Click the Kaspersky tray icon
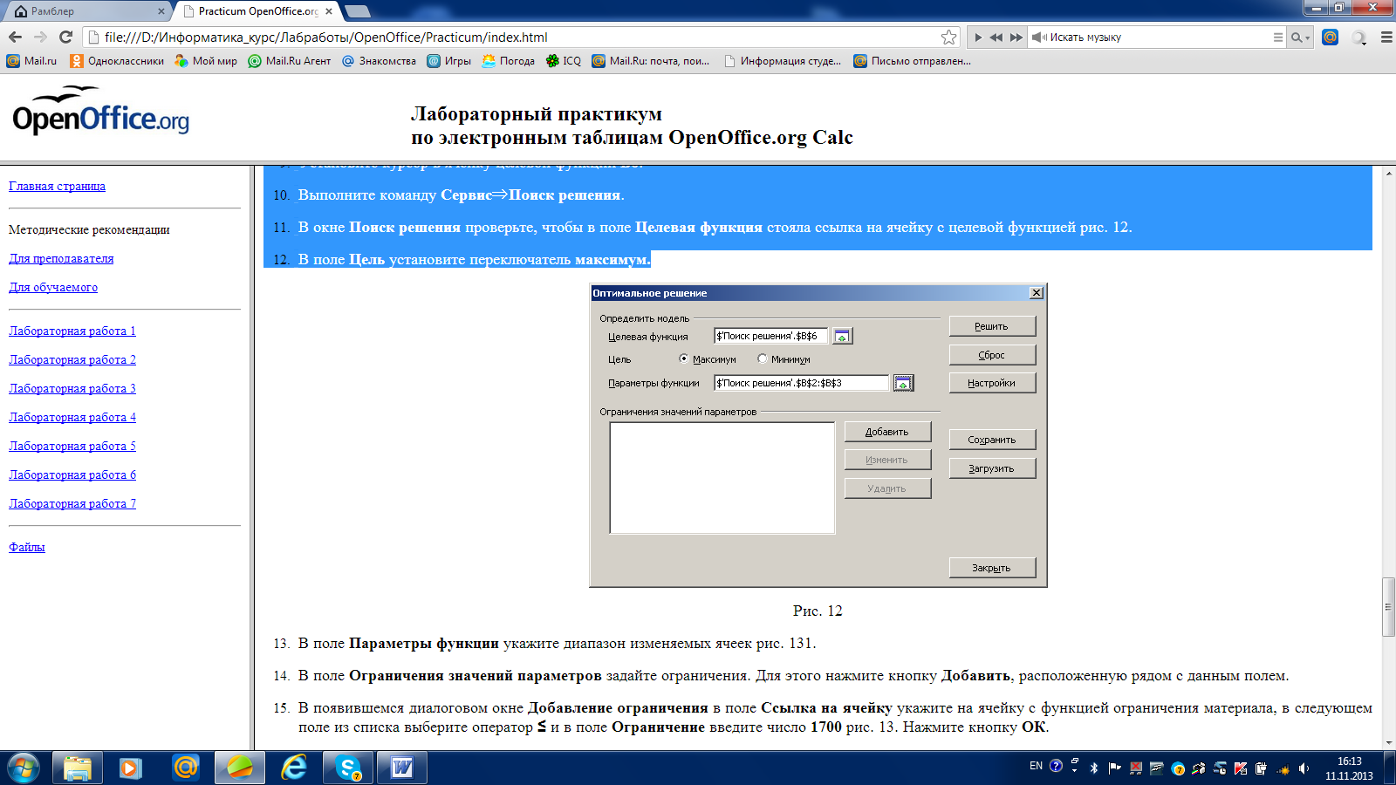Screen dimensions: 1396x785 pyautogui.click(x=1240, y=768)
